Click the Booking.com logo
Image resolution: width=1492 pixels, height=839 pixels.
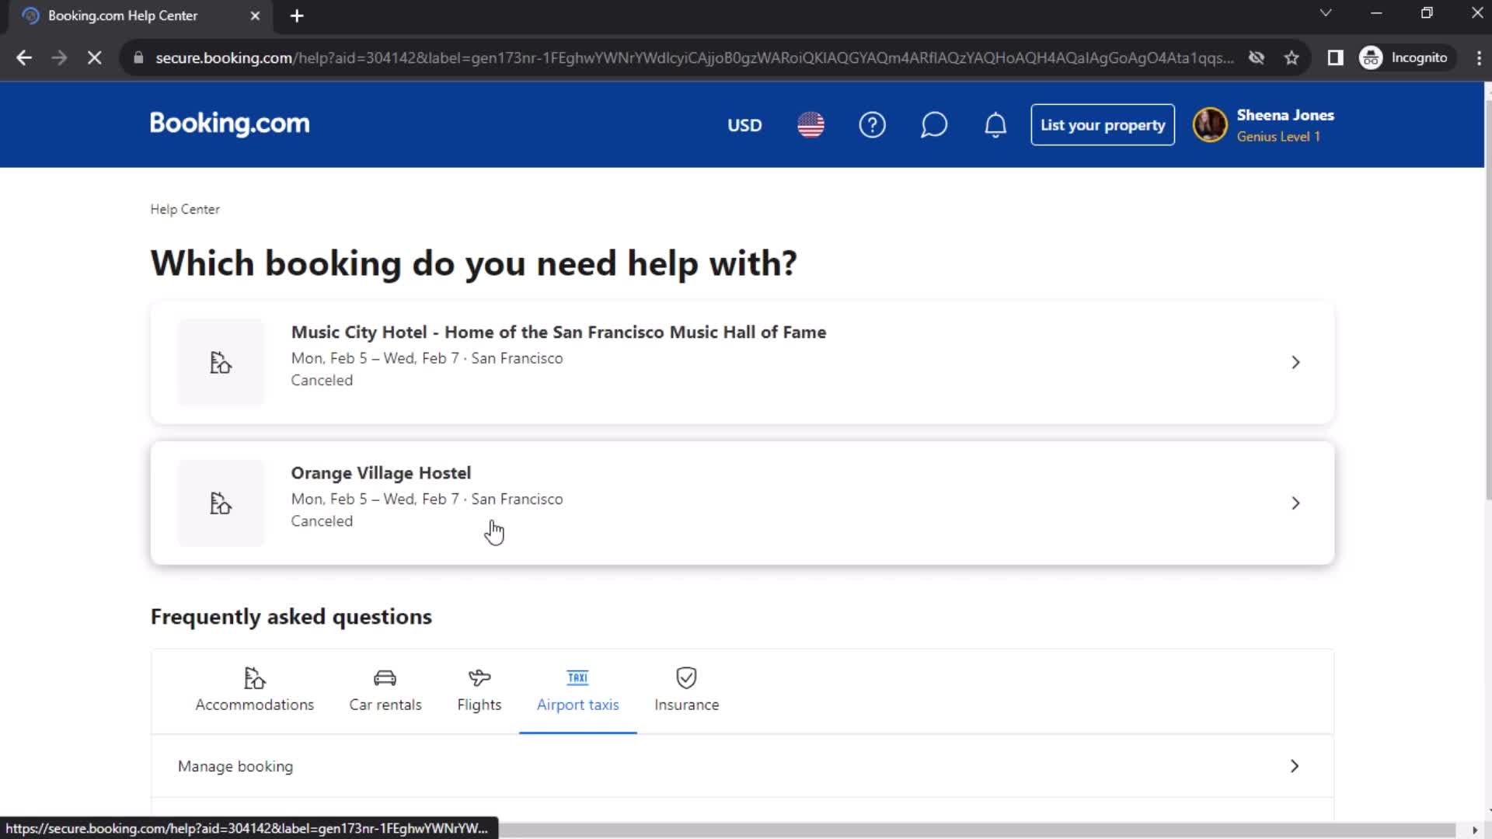click(x=229, y=124)
